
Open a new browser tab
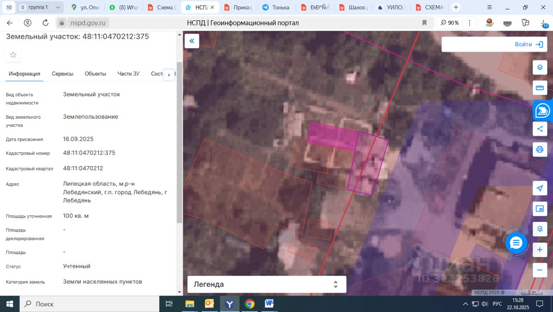coord(456,7)
